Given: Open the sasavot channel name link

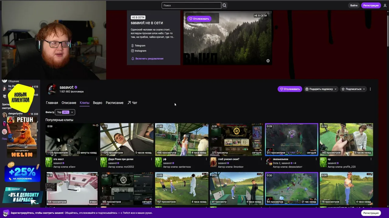Looking at the screenshot, I should pyautogui.click(x=67, y=88).
